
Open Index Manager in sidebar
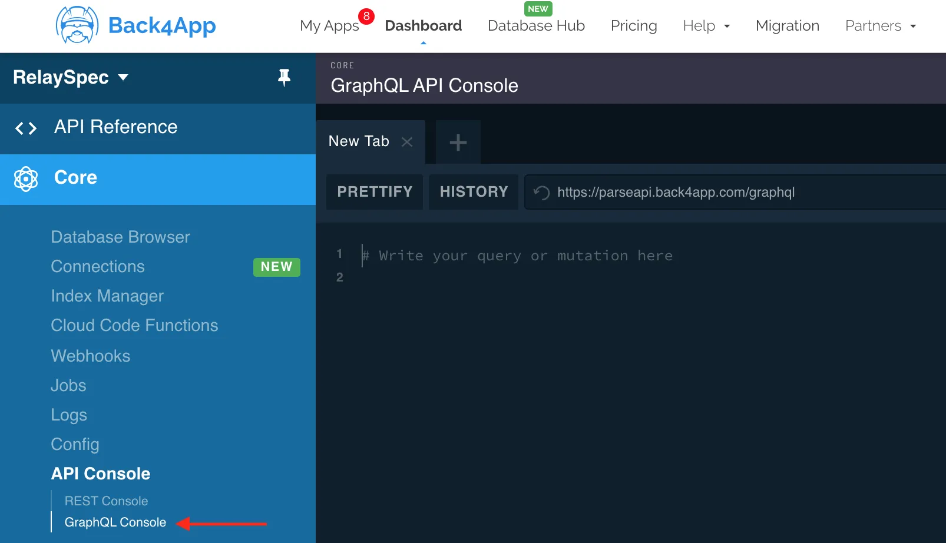click(x=107, y=296)
